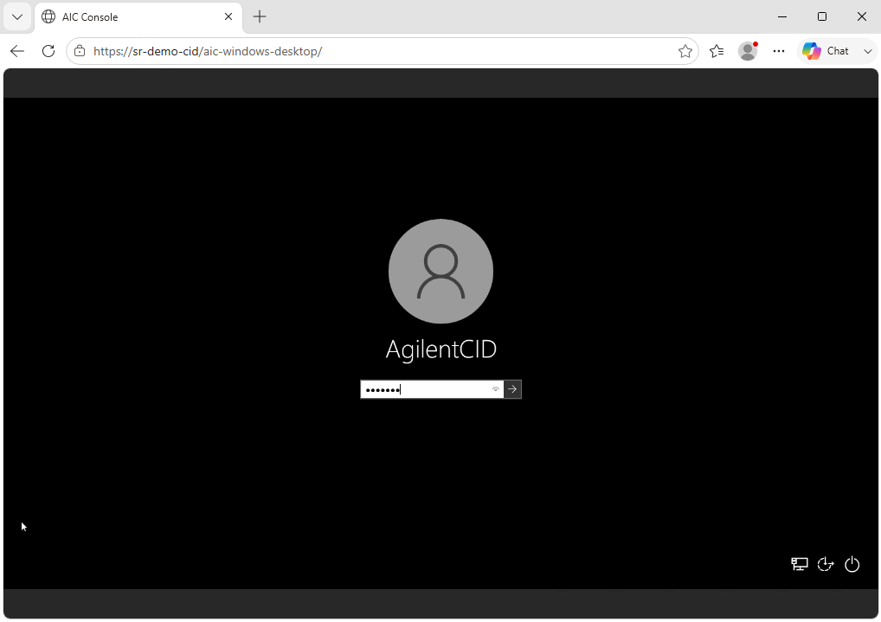The image size is (881, 622).
Task: Close the AIC Console tab
Action: coord(228,16)
